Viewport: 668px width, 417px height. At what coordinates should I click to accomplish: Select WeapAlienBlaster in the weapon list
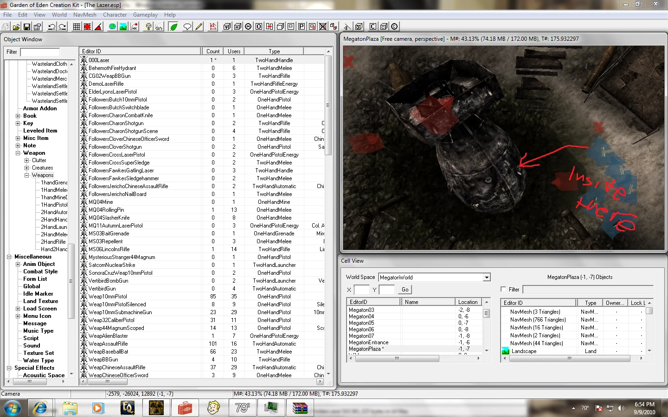pos(202,336)
